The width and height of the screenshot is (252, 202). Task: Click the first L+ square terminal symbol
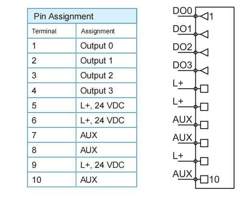coord(204,89)
